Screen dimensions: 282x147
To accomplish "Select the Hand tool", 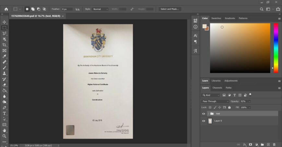I will (4, 131).
